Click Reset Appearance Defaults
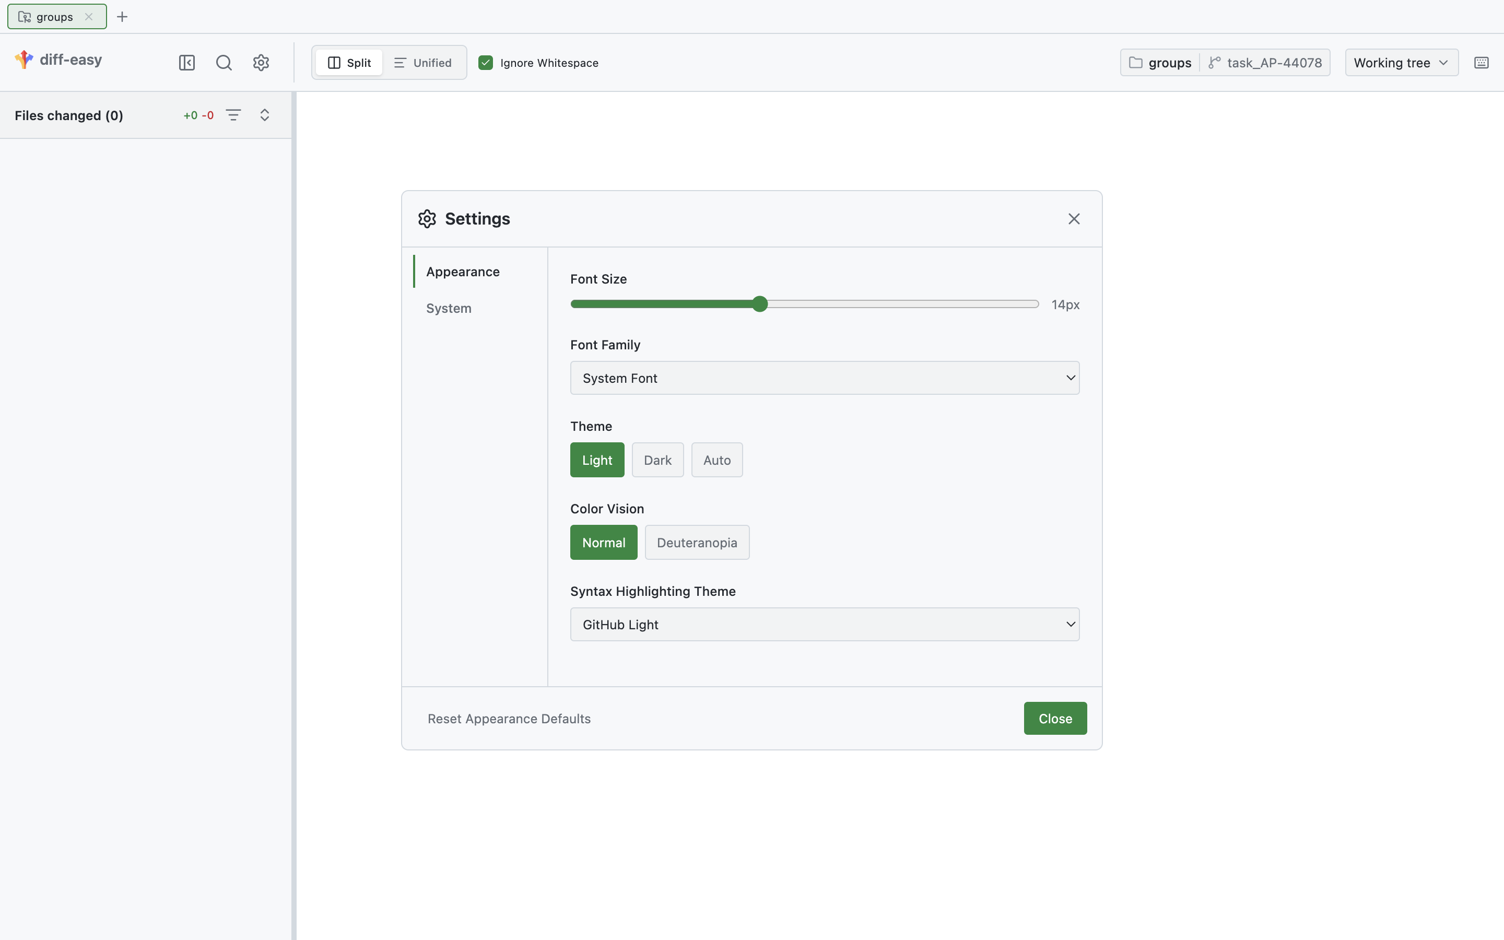 pyautogui.click(x=509, y=719)
